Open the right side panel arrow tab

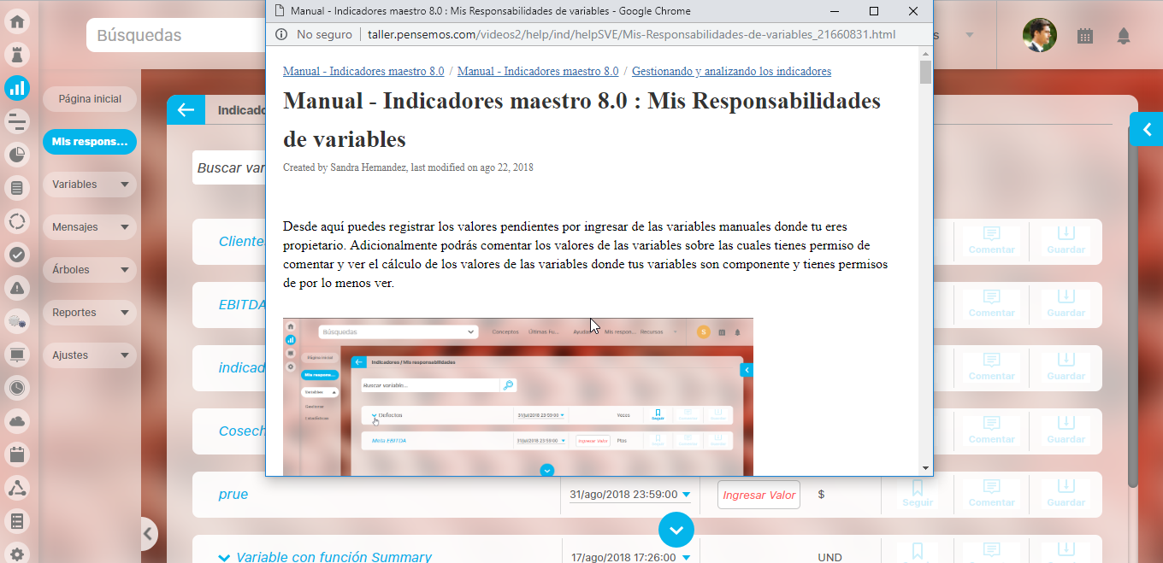pos(1146,130)
